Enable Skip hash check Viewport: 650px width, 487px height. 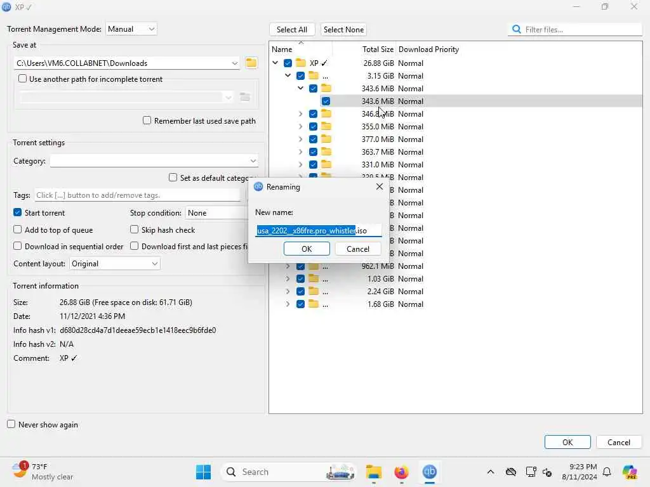click(x=135, y=230)
